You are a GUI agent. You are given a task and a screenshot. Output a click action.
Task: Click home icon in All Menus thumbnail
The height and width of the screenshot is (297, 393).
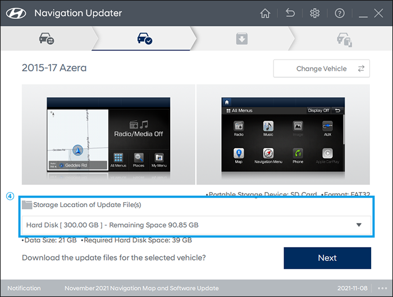tap(227, 102)
